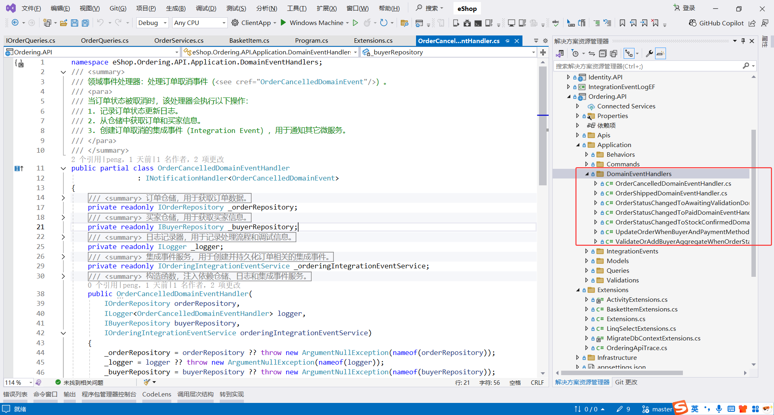Open the 调试(D) menu

pos(206,8)
